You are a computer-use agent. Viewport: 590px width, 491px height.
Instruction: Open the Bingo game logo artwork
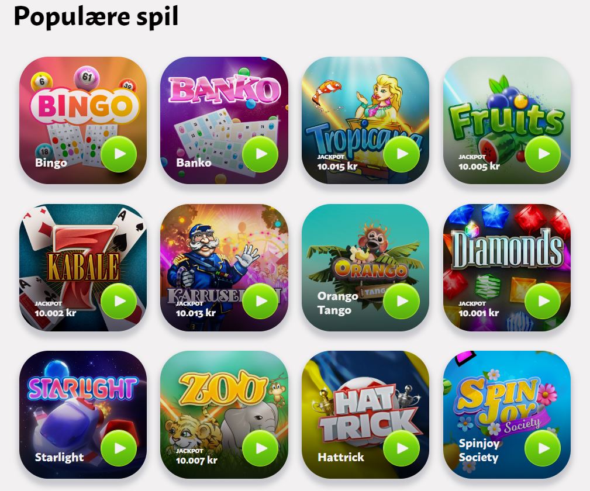[84, 105]
